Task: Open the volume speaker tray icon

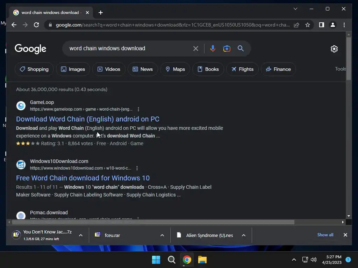Action: tap(314, 260)
